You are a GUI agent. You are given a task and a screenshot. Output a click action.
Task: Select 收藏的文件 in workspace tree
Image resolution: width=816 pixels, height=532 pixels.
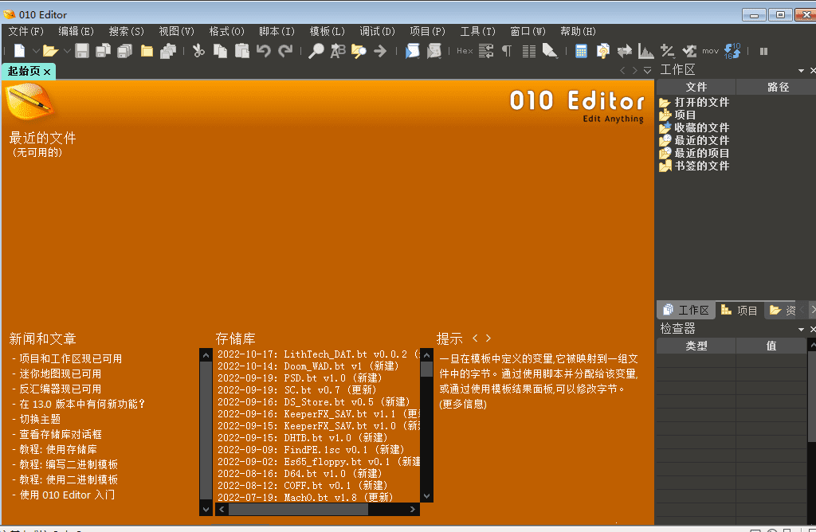pos(701,127)
